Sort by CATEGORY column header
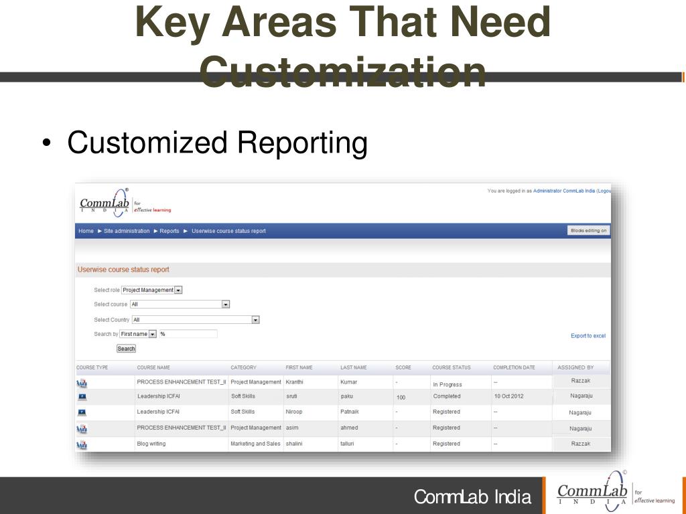686x514 pixels. (243, 367)
